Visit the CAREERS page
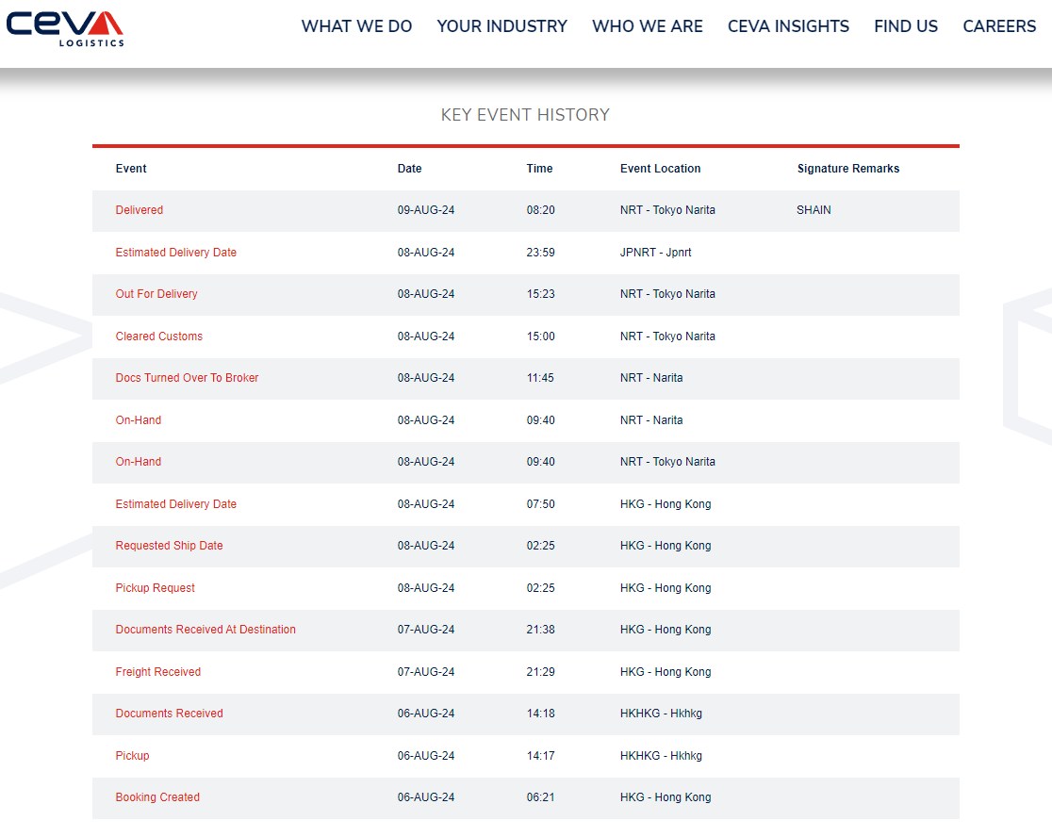This screenshot has height=837, width=1052. [999, 26]
